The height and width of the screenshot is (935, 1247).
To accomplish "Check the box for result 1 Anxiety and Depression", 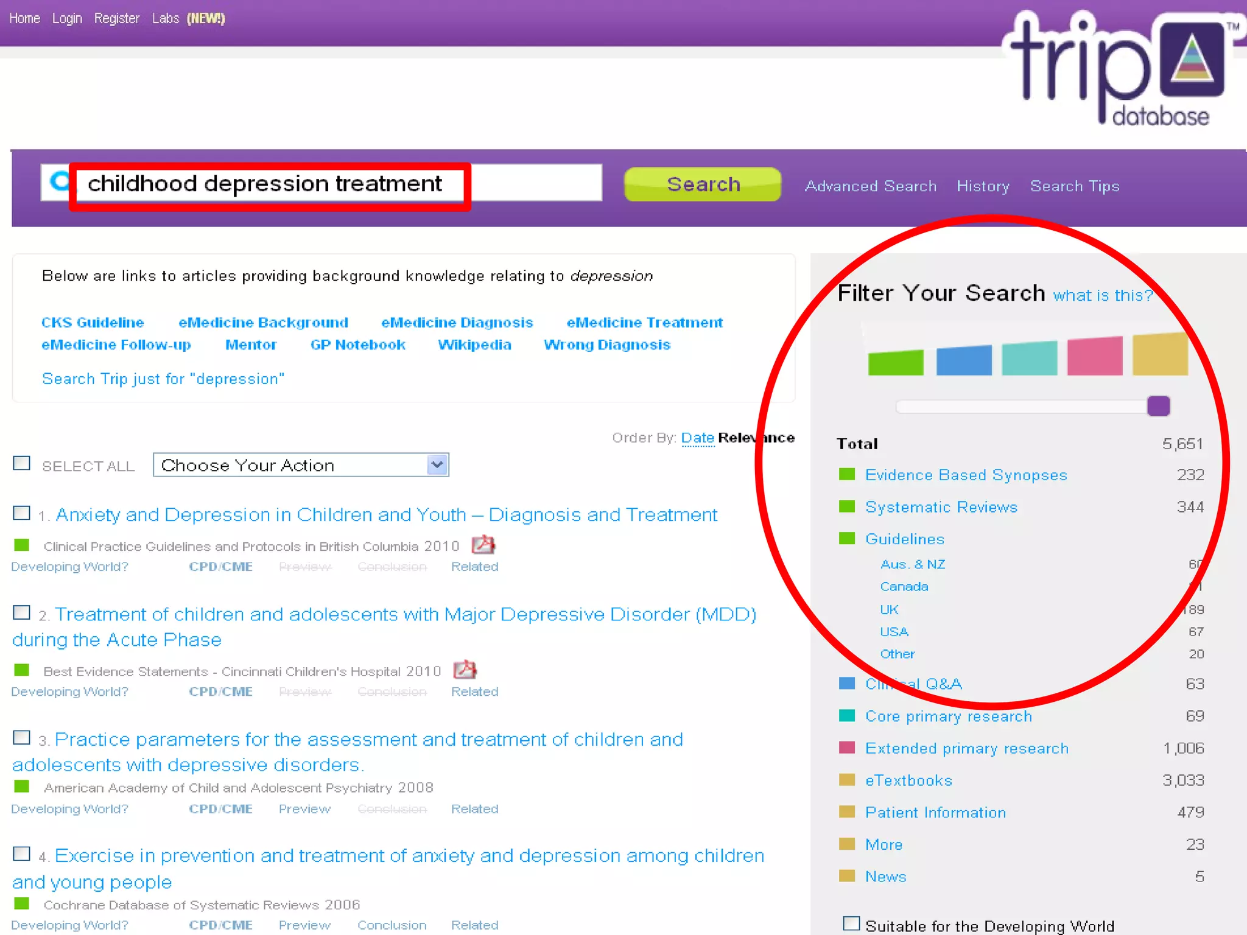I will (x=22, y=513).
